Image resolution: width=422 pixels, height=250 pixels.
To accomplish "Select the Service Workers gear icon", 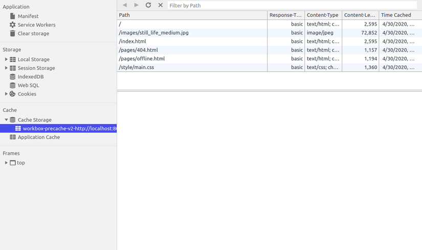I will pyautogui.click(x=12, y=25).
